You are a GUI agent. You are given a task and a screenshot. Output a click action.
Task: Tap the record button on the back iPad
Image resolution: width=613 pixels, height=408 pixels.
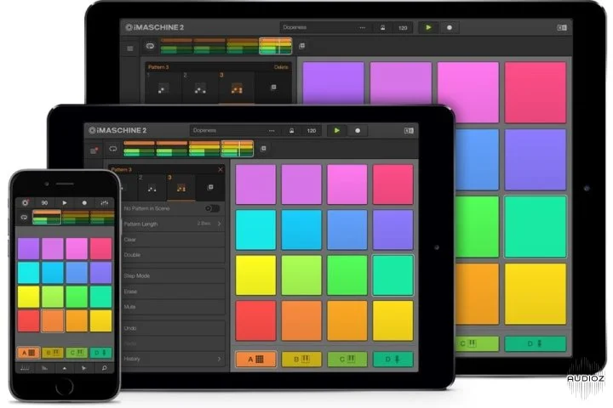click(x=450, y=27)
